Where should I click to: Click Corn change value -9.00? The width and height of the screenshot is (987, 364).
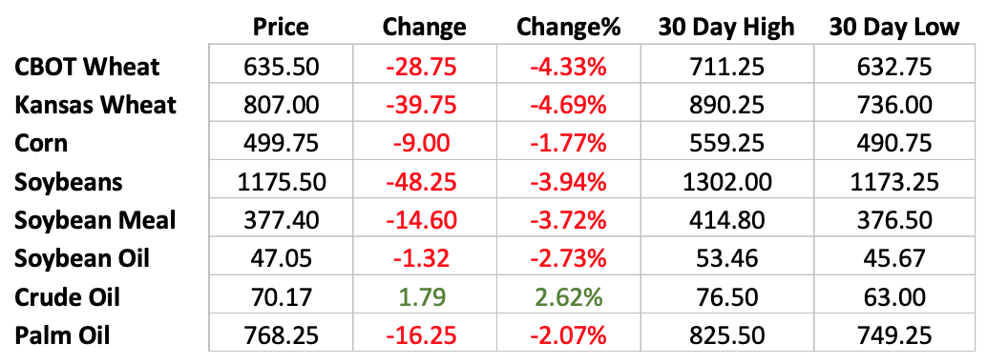(421, 143)
